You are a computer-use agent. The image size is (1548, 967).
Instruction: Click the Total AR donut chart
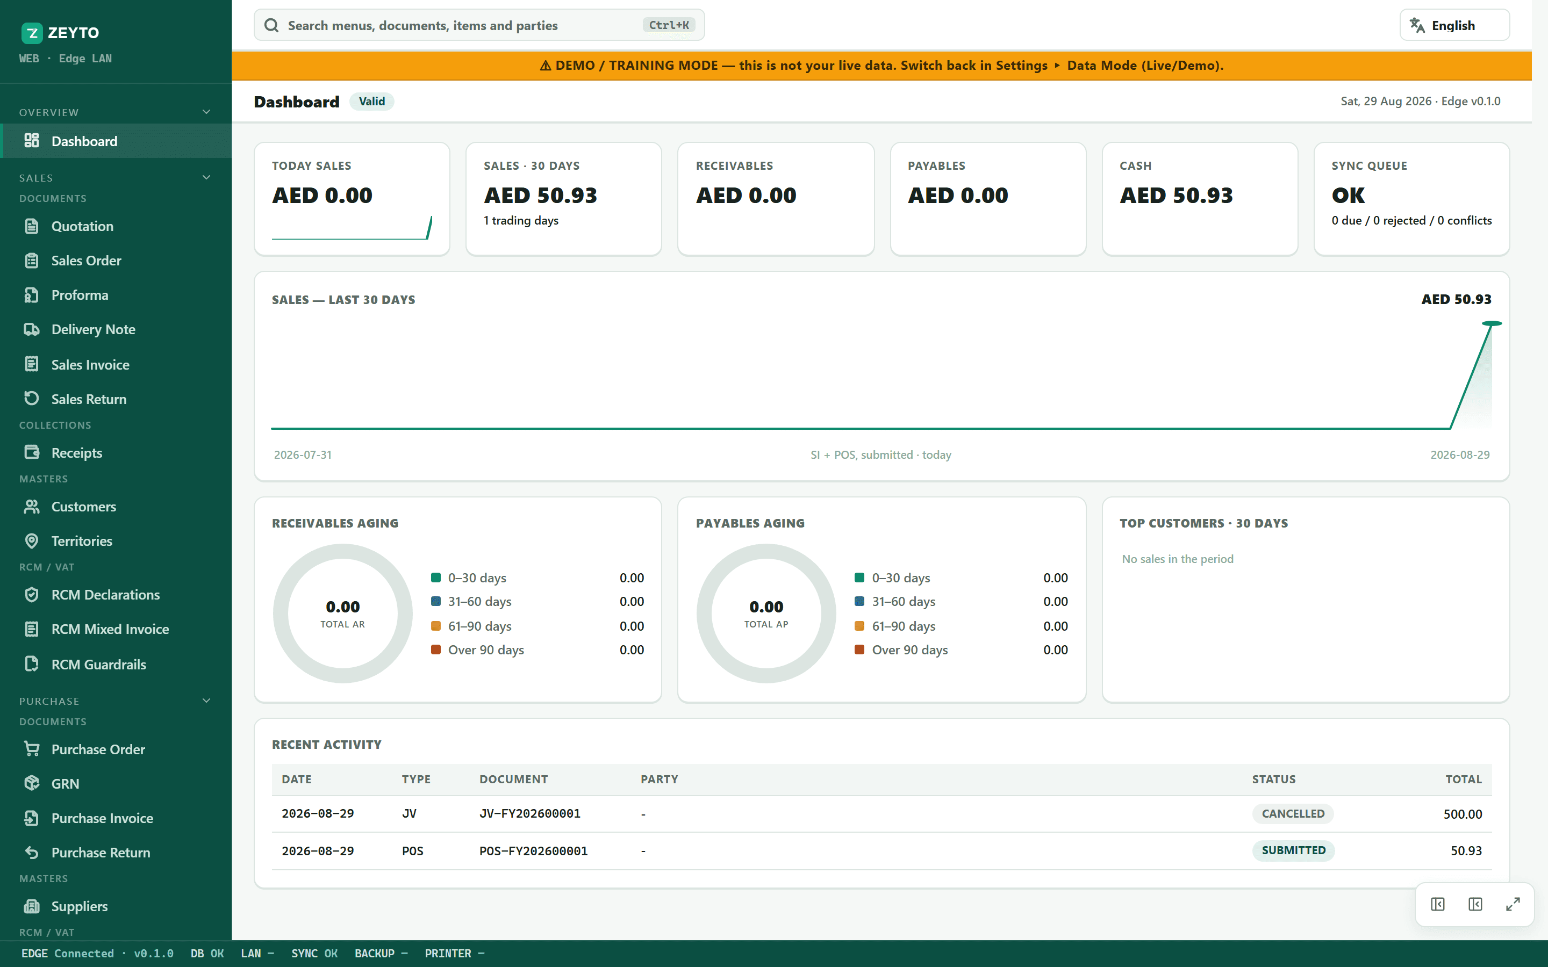coord(343,614)
